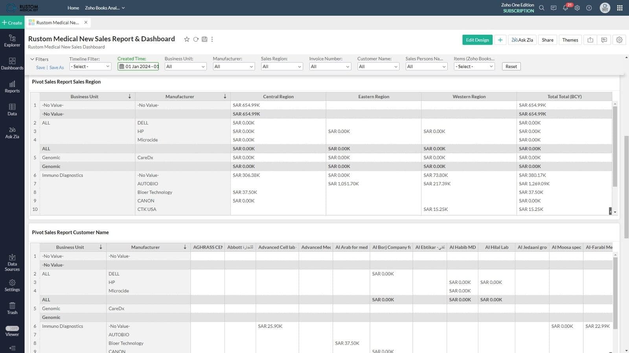Image resolution: width=629 pixels, height=353 pixels.
Task: Click the Ask Zia toolbar button
Action: [522, 40]
